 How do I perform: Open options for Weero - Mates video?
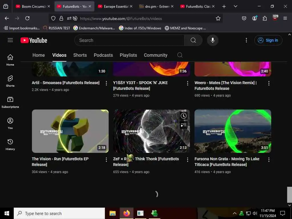click(269, 83)
